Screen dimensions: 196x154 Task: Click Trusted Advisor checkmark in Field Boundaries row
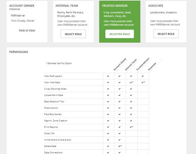[x=131, y=114]
